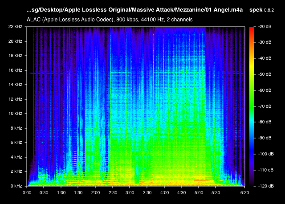Image resolution: width=285 pixels, height=204 pixels.
Task: Click the '-120 dB' legend label
Action: [266, 186]
